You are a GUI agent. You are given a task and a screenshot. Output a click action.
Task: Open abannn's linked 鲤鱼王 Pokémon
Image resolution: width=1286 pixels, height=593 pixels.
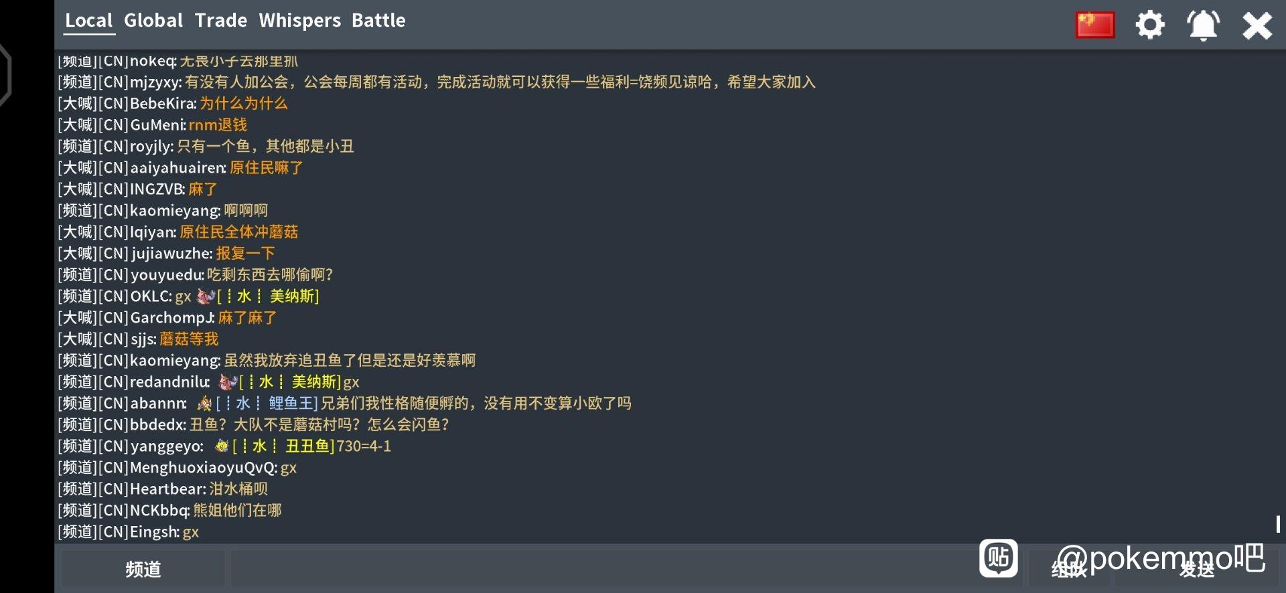[x=267, y=404]
